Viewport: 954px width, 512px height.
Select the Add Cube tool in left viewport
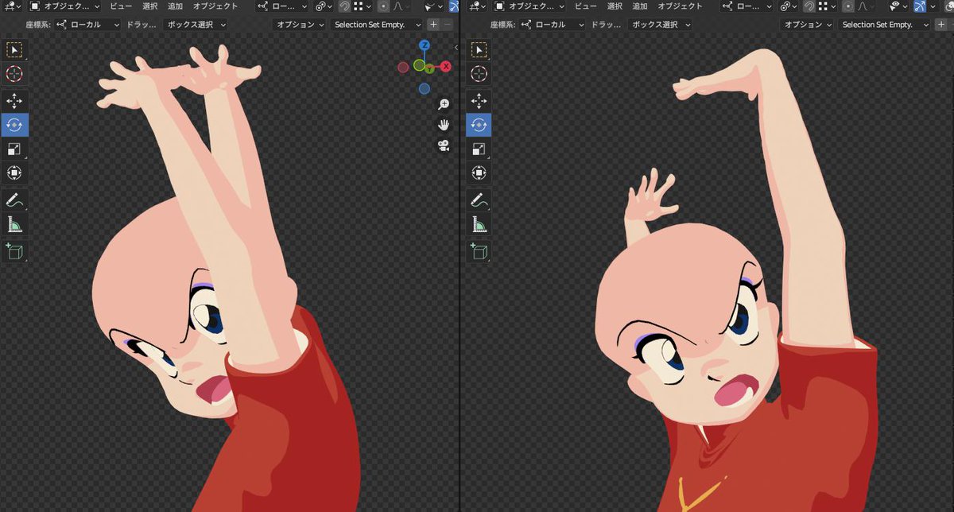[x=14, y=251]
